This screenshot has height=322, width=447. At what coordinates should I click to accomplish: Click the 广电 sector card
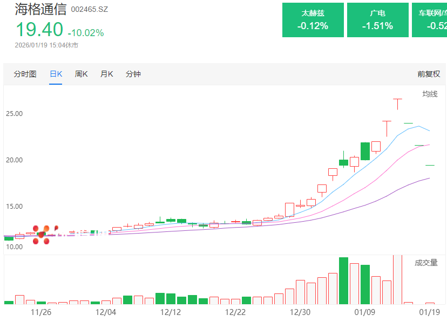pos(377,20)
